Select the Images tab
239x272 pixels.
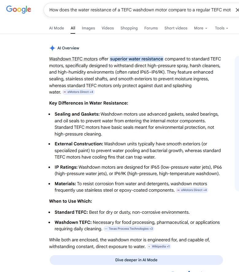[88, 28]
